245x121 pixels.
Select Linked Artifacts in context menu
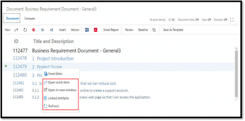(58, 98)
